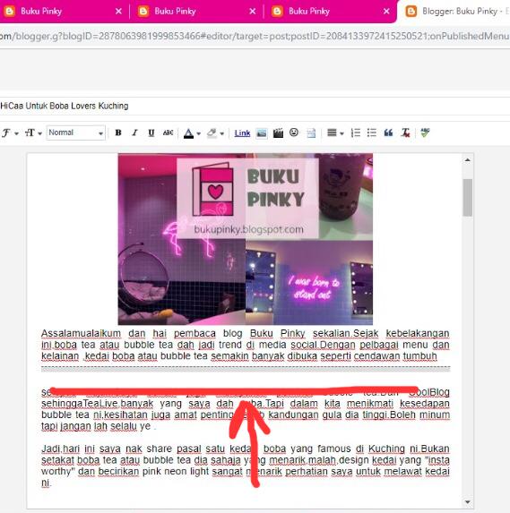This screenshot has height=513, width=510.
Task: Click the editor vertical scrollbar thumb
Action: coord(467,198)
